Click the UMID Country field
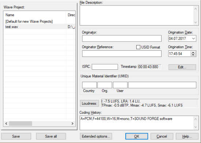This screenshot has height=143, width=201. [90, 85]
